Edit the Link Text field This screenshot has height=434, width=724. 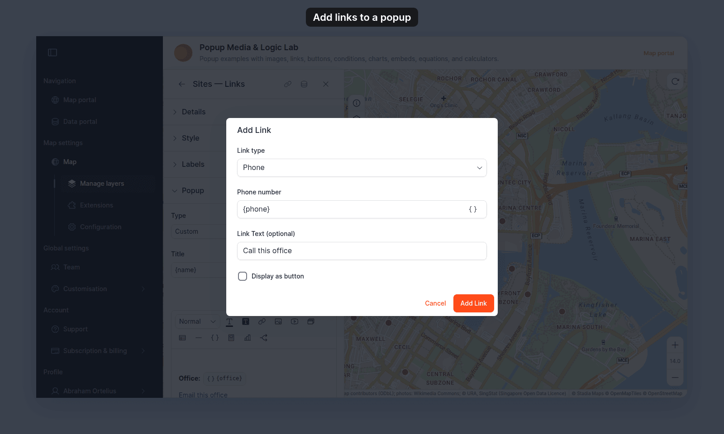click(362, 251)
